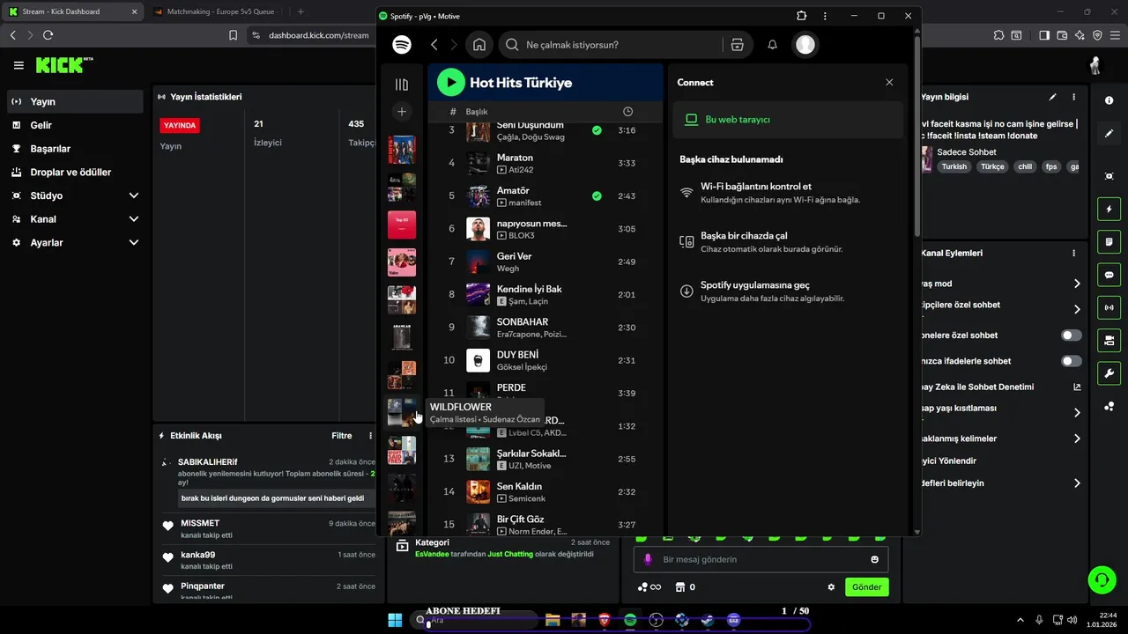Select track DUY BENİ by Göksel İpekçi
Viewport: 1128px width, 634px height.
tap(545, 360)
